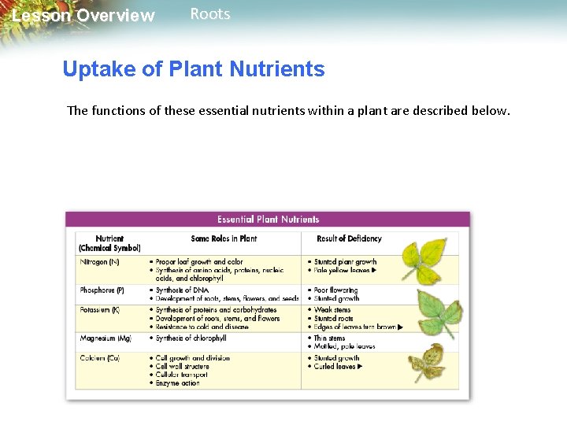Select the 'Calcium (Ca)' cell
The width and height of the screenshot is (567, 425).
tap(100, 358)
